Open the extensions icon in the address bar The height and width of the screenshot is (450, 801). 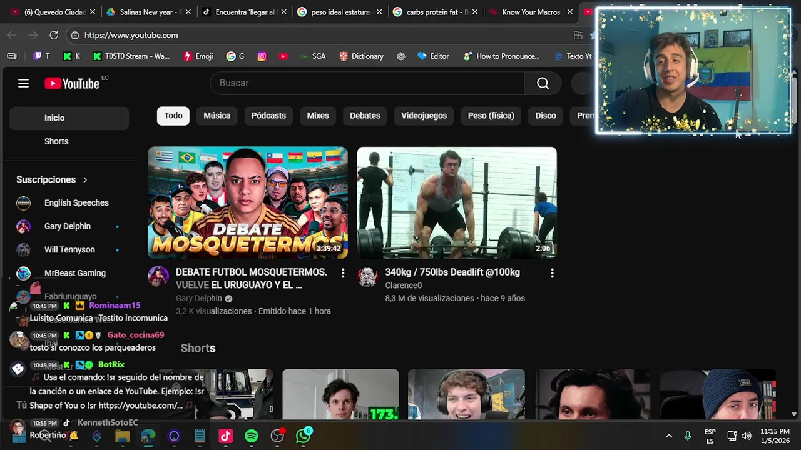click(578, 35)
